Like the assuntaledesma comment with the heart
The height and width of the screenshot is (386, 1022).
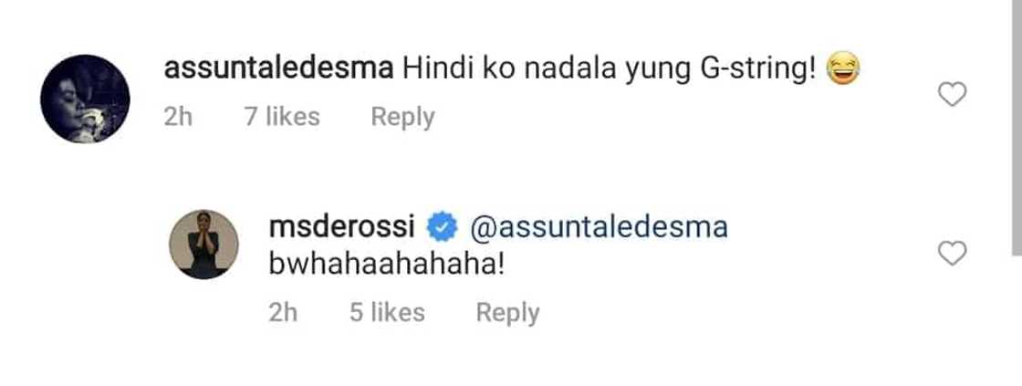(x=952, y=94)
